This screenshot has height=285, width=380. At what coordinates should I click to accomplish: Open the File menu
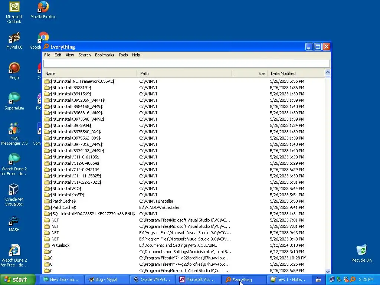(x=47, y=55)
